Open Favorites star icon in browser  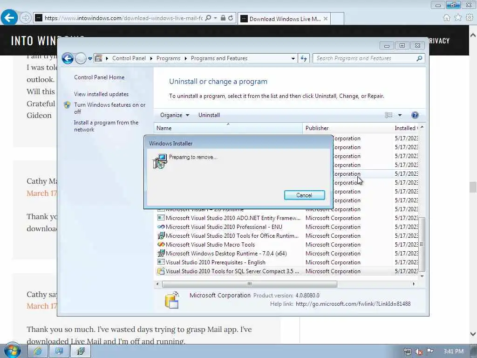coord(458,18)
